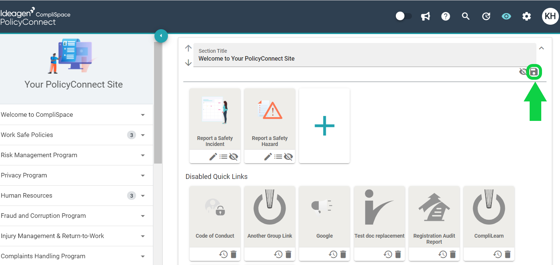
Task: Click the Ideagen PolicyConnect logo
Action: point(35,16)
